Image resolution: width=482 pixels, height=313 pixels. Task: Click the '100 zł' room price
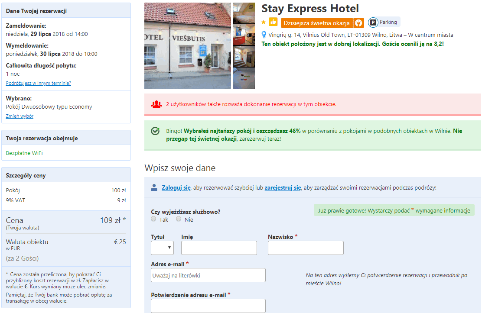119,190
